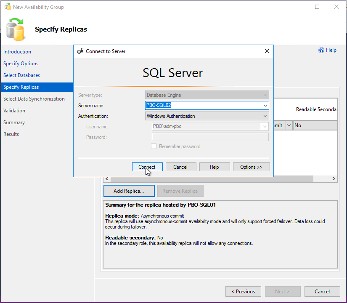Select the Specify Replicas page
This screenshot has width=347, height=303.
tap(37, 87)
